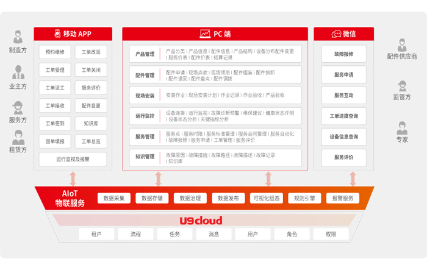Screen dimensions: 427x270
Task: Open 数据采集 in AIoT services
Action: [114, 198]
